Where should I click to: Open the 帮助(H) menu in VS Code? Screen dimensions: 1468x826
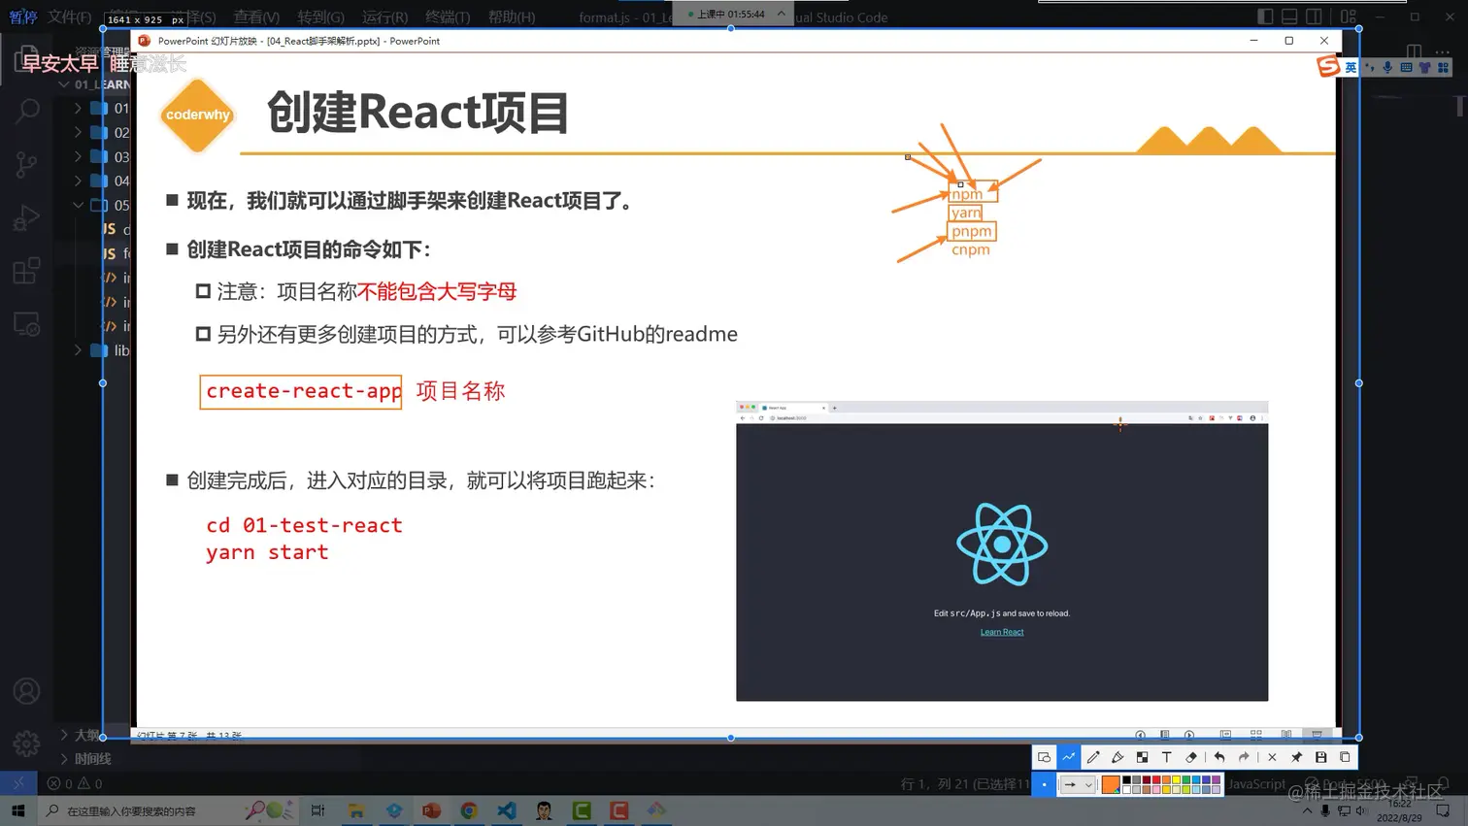(x=512, y=17)
